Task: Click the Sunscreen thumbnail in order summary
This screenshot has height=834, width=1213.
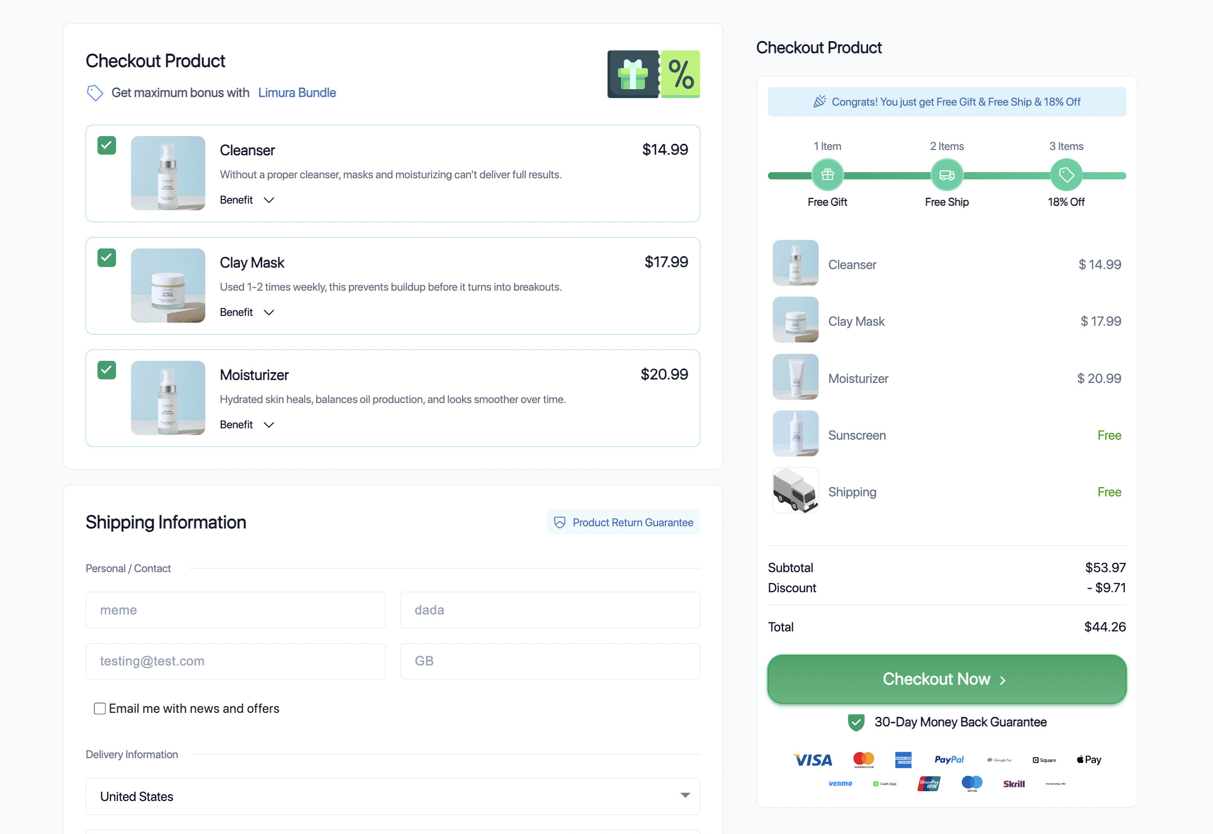Action: click(795, 433)
